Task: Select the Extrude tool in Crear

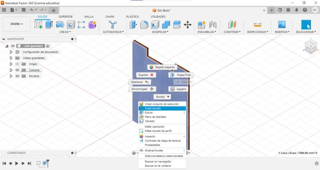Action: [x=49, y=24]
